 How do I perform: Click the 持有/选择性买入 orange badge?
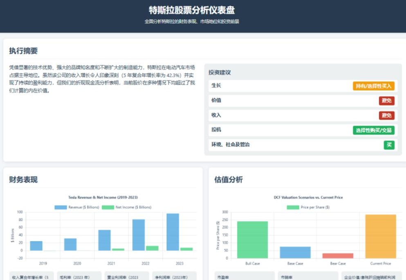pos(373,86)
